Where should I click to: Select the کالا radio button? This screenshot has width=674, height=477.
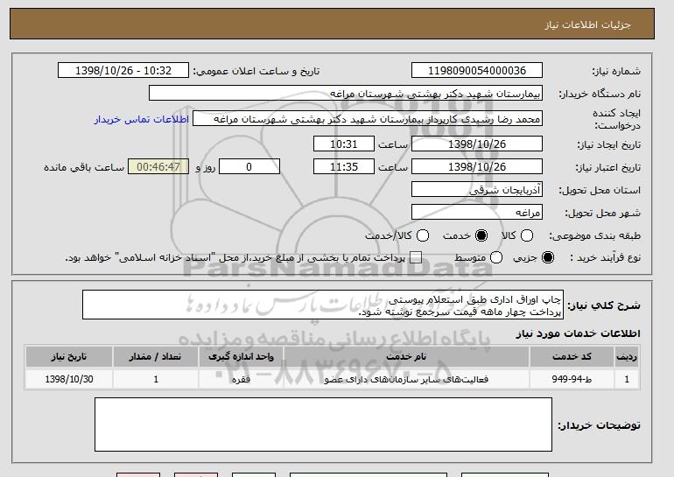click(527, 235)
